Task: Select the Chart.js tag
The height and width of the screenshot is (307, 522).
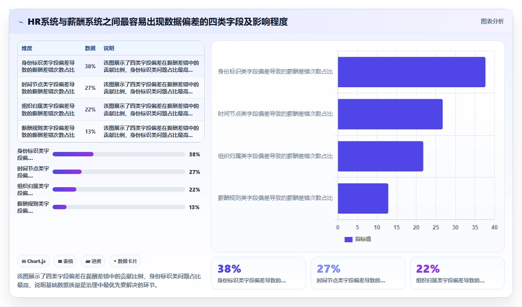Action: (x=34, y=261)
